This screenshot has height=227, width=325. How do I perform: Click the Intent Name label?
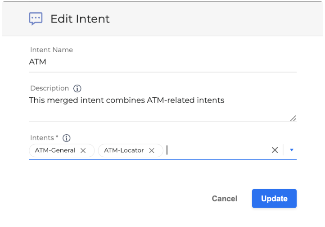click(51, 50)
